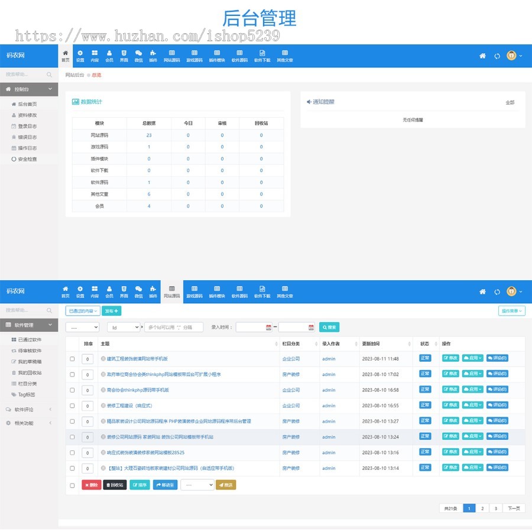532x532 pixels.
Task: Switch to 软件源码 tab in the lower panel
Action: coord(239,292)
